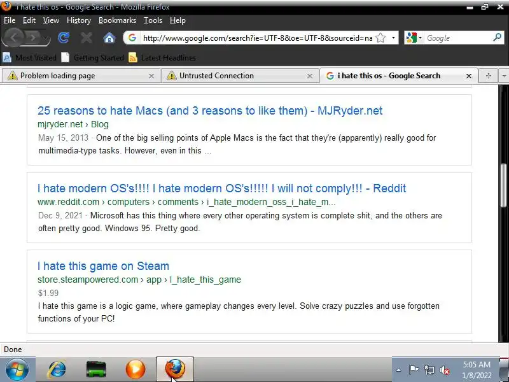Open the list all tabs dropdown
509x382 pixels.
tap(504, 76)
